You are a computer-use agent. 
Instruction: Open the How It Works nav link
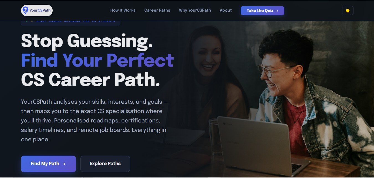click(123, 10)
